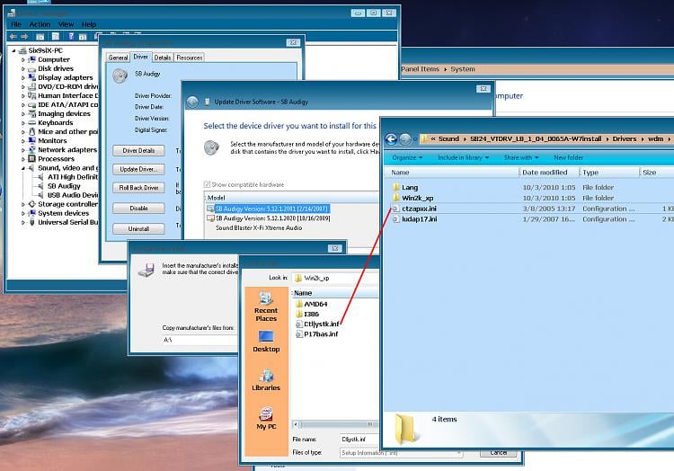Click the Copy manufacturer's files from field

[200, 340]
